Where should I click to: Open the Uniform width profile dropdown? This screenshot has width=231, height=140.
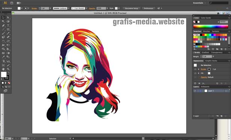[68, 8]
